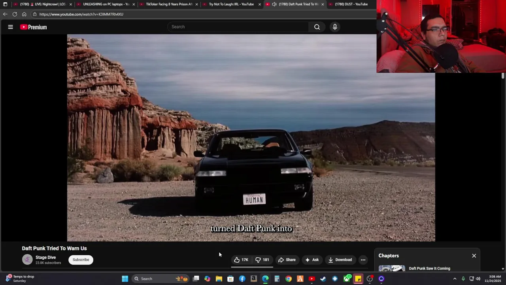This screenshot has height=285, width=506.
Task: Share the Daft Punk video
Action: (287, 260)
